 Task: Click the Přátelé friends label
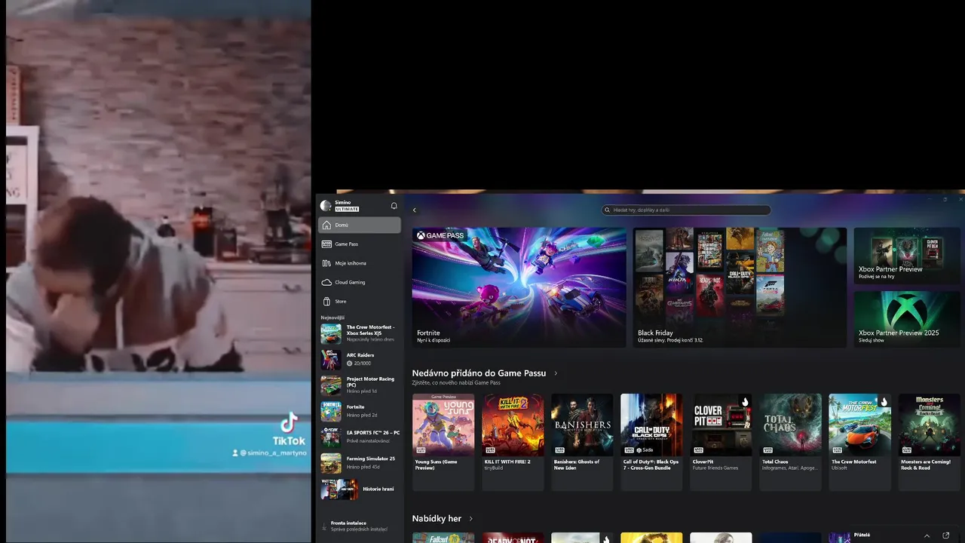click(x=862, y=535)
